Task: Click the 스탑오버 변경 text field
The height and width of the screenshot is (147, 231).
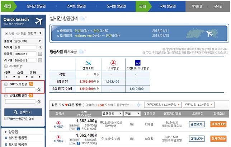Action: click(x=20, y=102)
